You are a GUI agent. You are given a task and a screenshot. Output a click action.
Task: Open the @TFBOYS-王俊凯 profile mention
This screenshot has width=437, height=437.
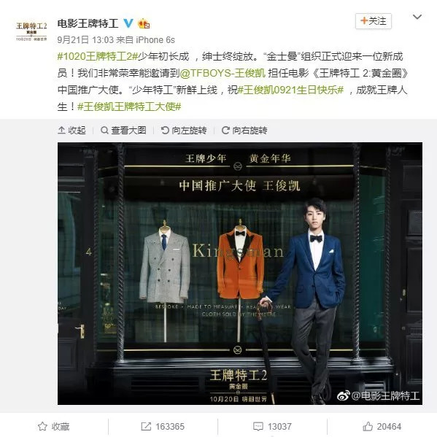point(223,73)
